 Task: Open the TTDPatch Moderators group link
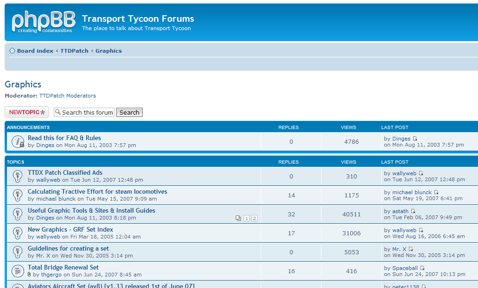coord(67,96)
